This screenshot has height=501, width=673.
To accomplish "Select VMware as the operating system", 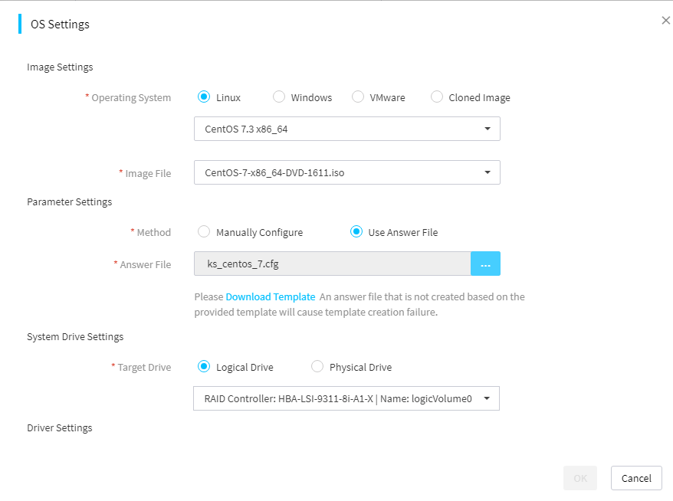I will (x=358, y=97).
